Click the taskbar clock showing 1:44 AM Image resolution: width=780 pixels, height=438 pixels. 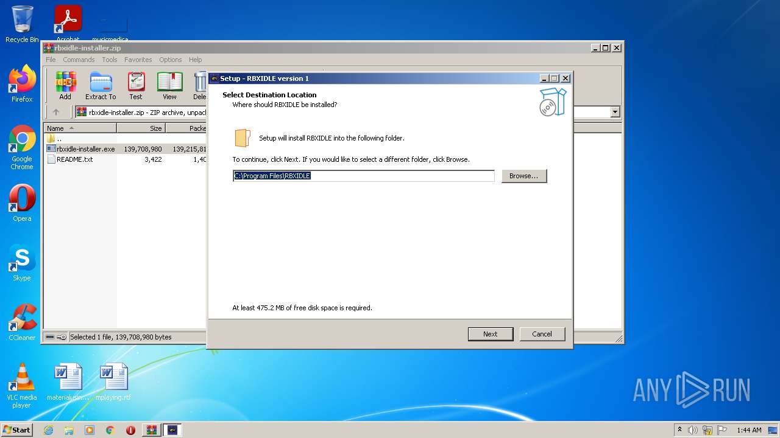[x=749, y=430]
